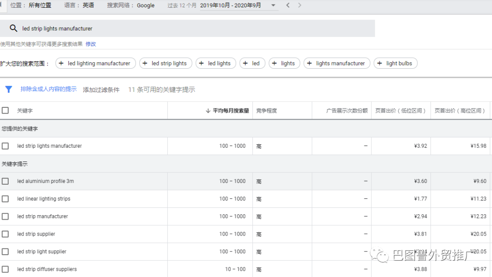Add 'led lights' keyword via its plus icon
The height and width of the screenshot is (277, 492).
click(200, 63)
